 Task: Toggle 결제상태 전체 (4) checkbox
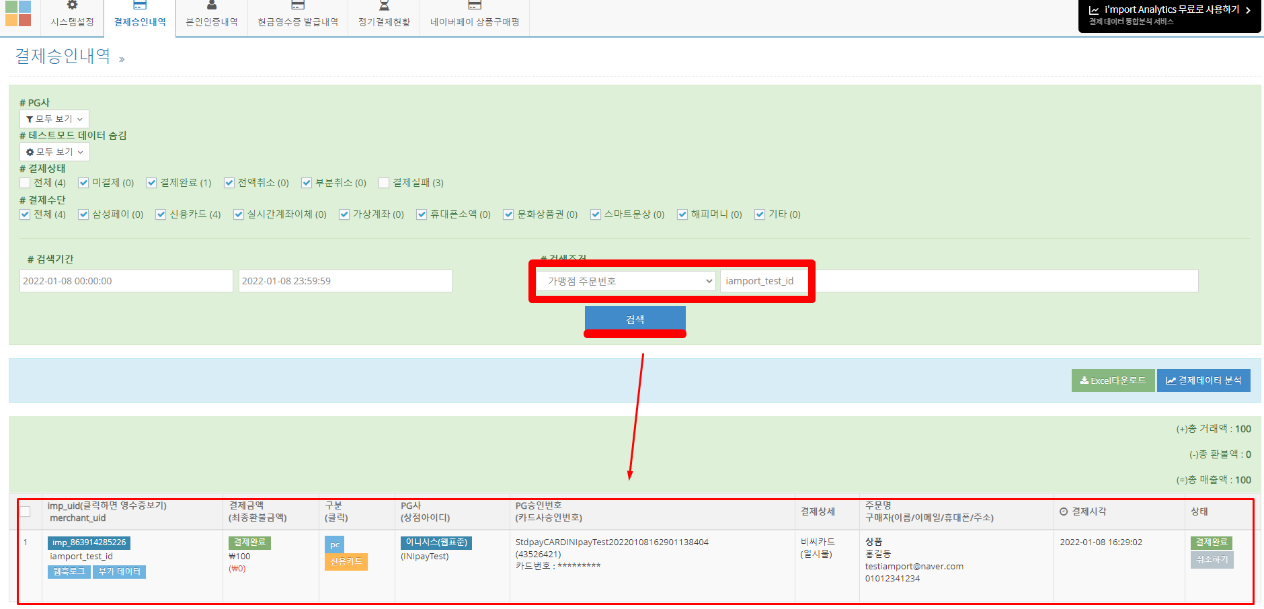pyautogui.click(x=25, y=183)
